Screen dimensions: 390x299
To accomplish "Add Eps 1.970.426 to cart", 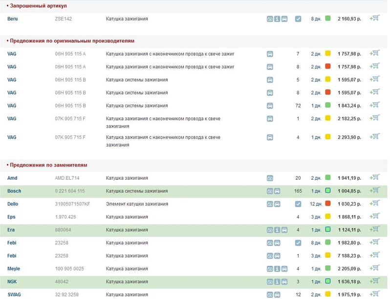I will click(x=374, y=216).
